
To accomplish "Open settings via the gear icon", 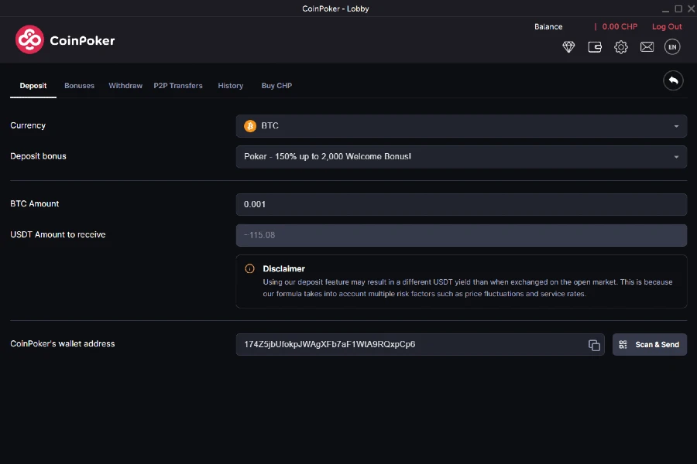I will (x=621, y=46).
